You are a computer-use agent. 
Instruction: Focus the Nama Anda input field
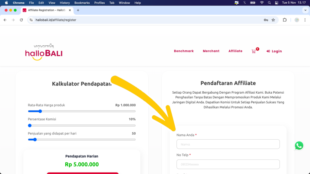tap(228, 144)
